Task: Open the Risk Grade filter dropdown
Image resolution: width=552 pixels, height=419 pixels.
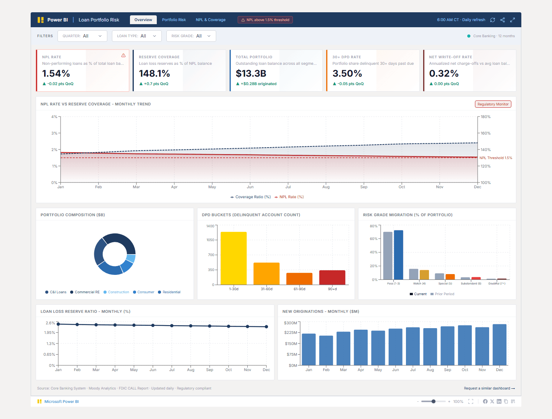Action: 191,36
